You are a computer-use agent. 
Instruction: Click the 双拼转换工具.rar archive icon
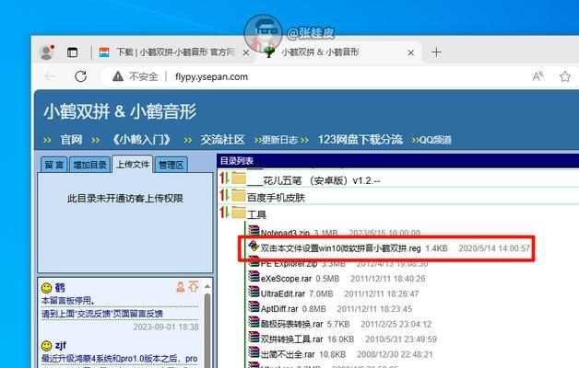coord(254,337)
